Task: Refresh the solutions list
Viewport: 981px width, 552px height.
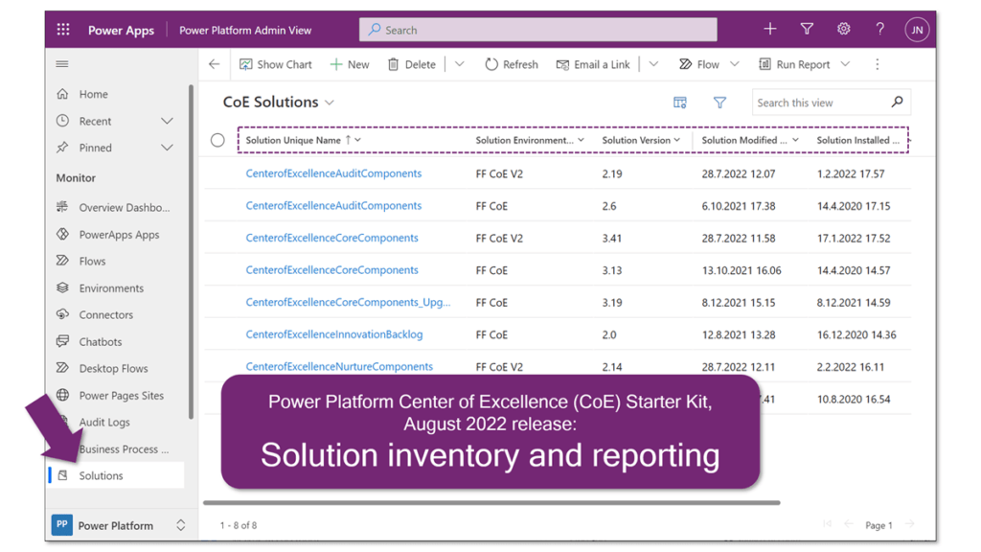Action: (511, 64)
